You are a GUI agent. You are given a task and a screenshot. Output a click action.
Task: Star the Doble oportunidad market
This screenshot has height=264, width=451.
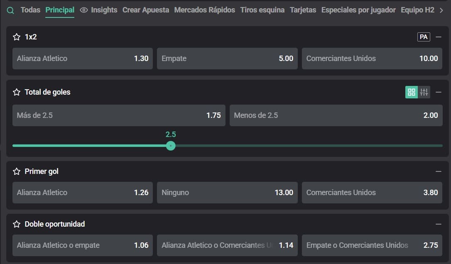[17, 224]
